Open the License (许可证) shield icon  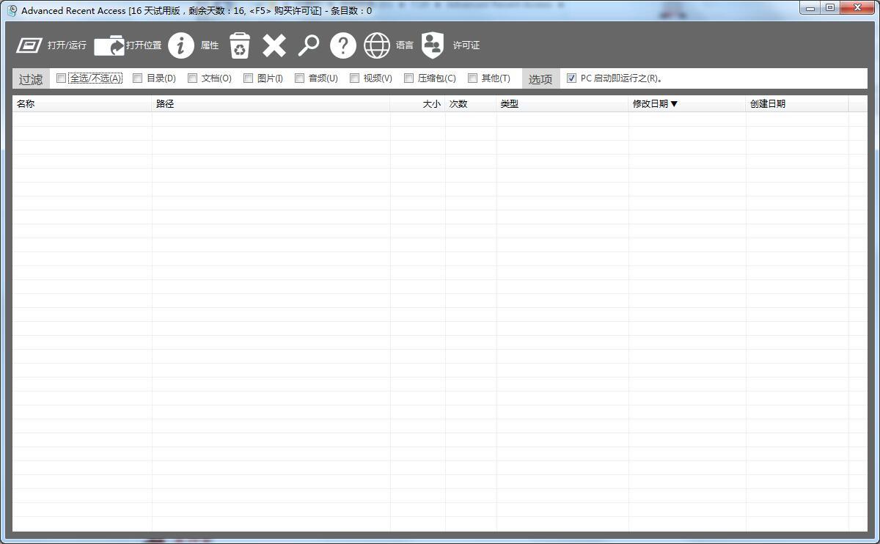tap(433, 45)
